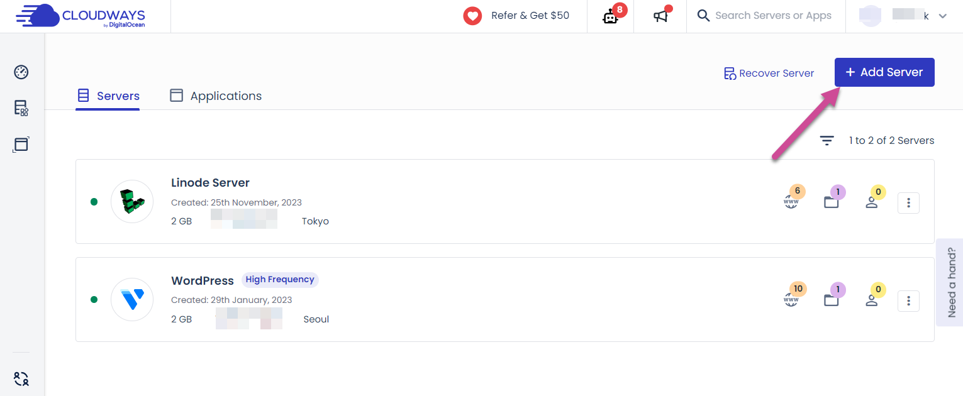Image resolution: width=963 pixels, height=396 pixels.
Task: Open the Linode Server title
Action: 210,183
